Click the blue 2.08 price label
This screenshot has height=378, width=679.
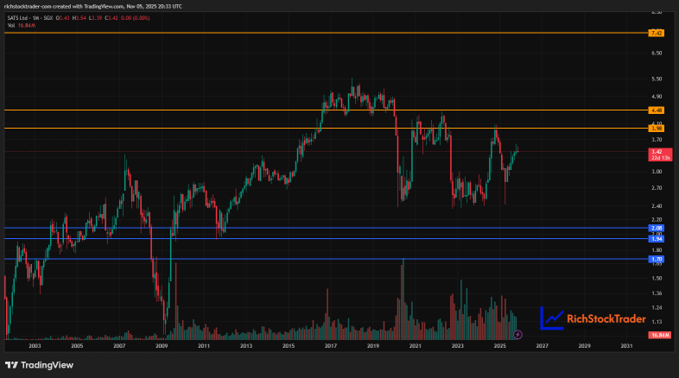tap(656, 229)
